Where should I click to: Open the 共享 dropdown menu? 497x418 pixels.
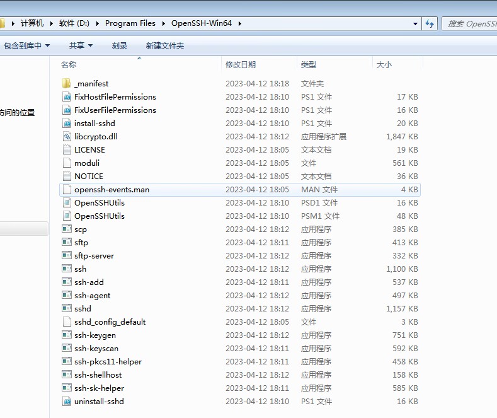[81, 45]
